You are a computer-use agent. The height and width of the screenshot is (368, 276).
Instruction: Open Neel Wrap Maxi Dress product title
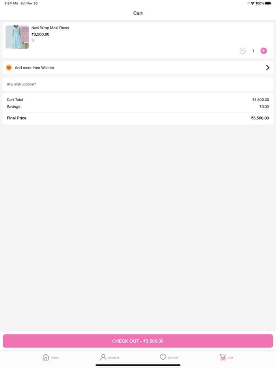click(50, 28)
